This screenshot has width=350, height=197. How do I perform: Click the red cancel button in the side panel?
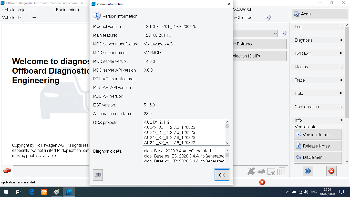point(331,171)
